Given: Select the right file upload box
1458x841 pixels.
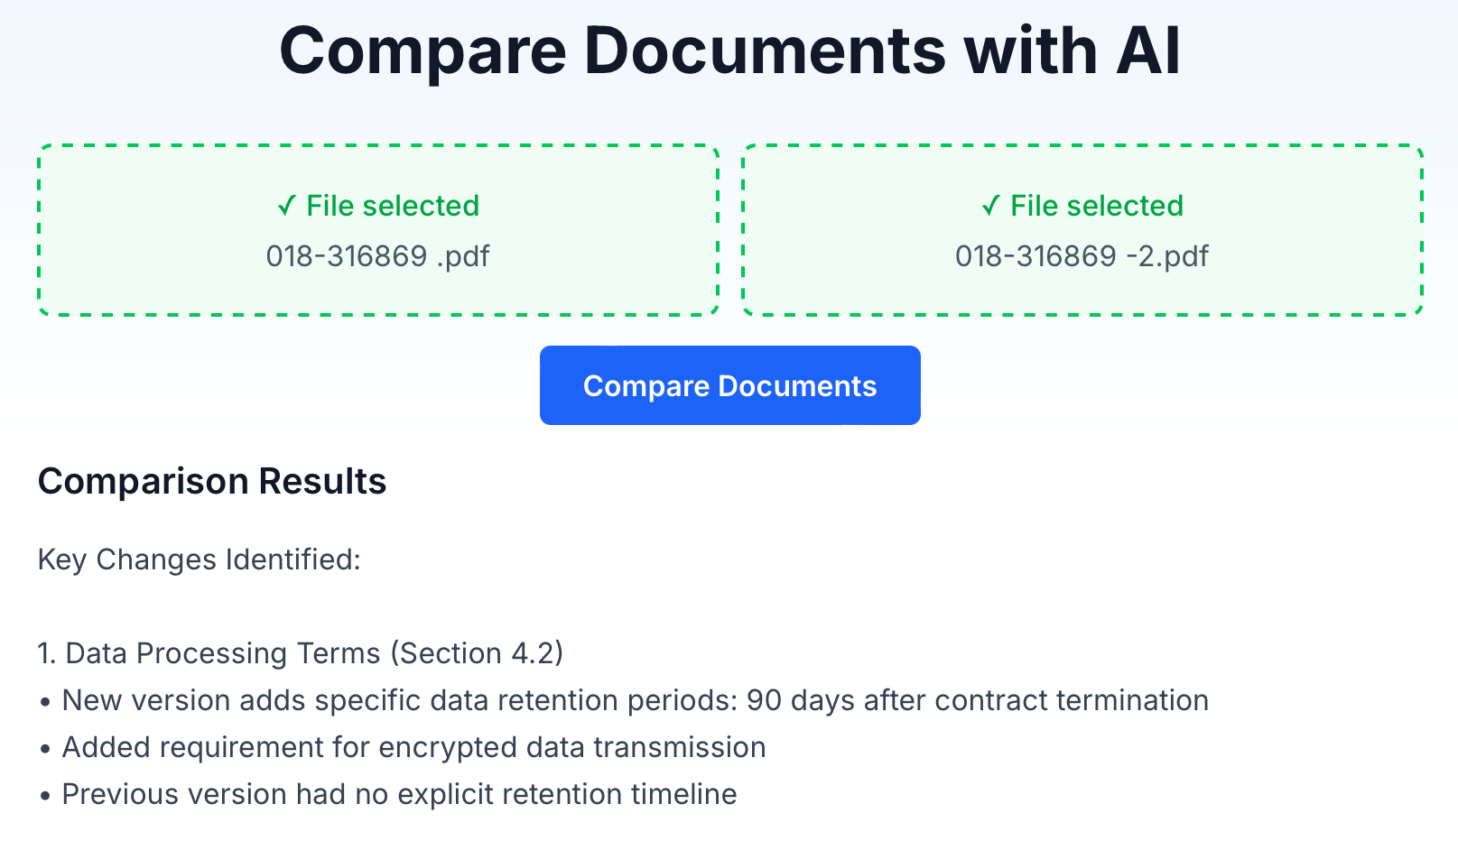Looking at the screenshot, I should [x=1082, y=230].
